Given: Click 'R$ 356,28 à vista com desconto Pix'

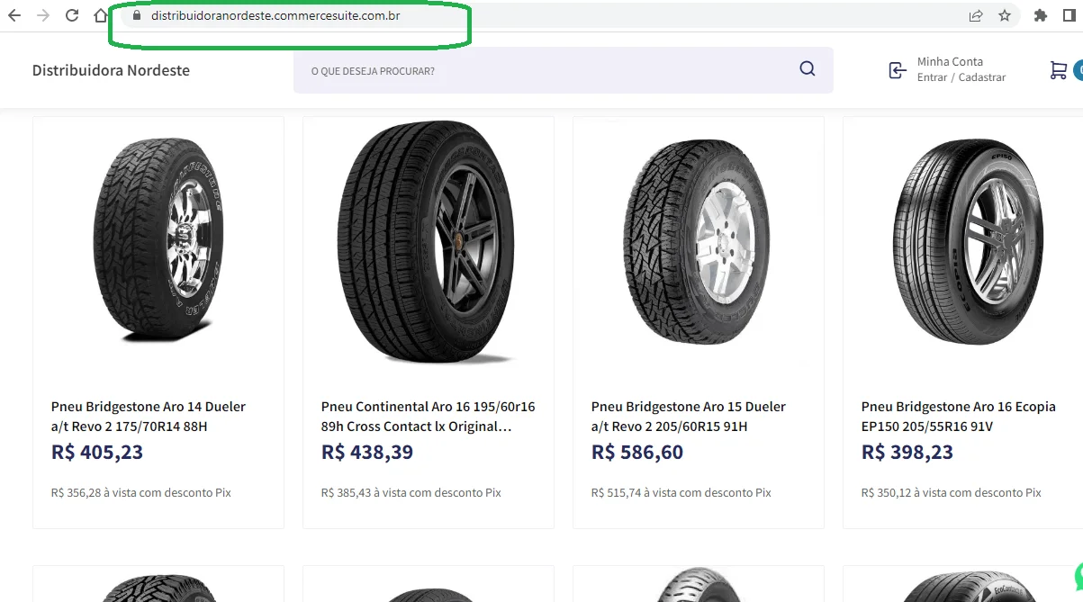Looking at the screenshot, I should [141, 492].
